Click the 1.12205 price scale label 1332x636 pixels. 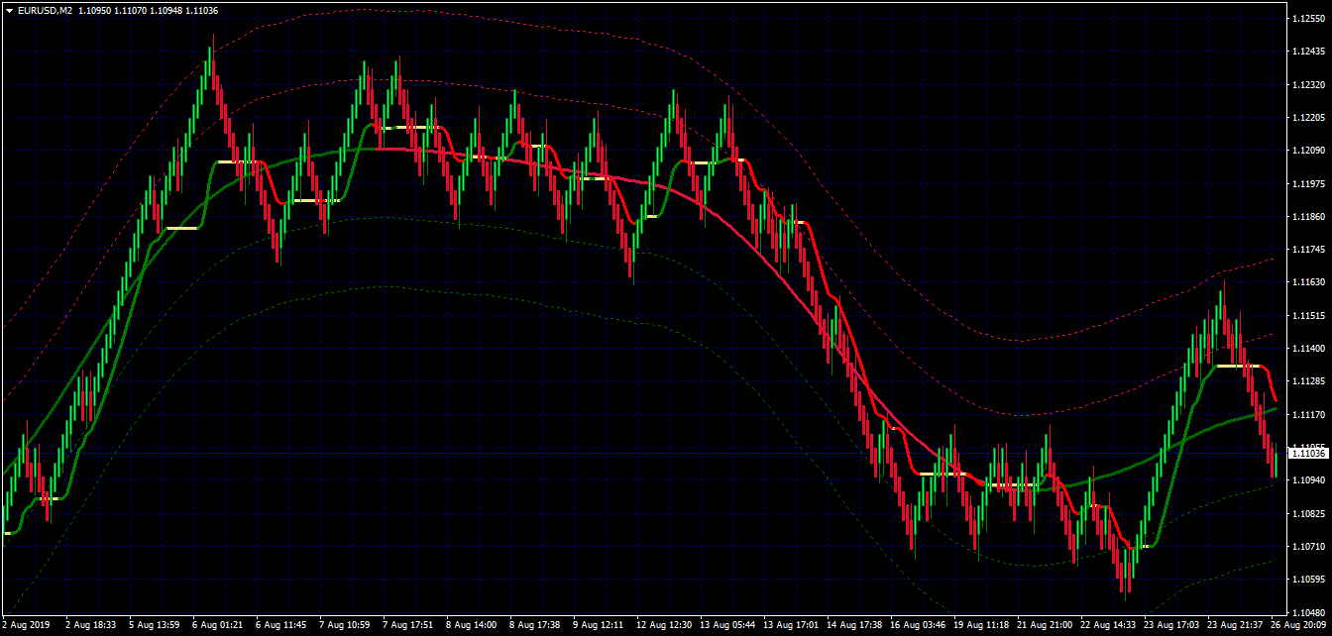pyautogui.click(x=1308, y=118)
